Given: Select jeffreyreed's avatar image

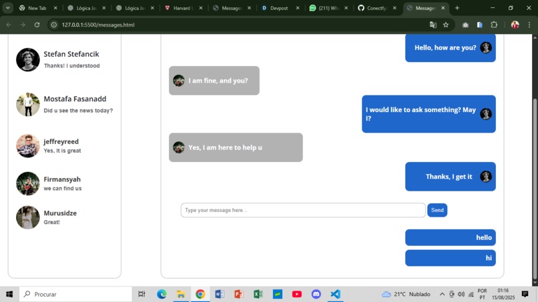Looking at the screenshot, I should point(28,146).
